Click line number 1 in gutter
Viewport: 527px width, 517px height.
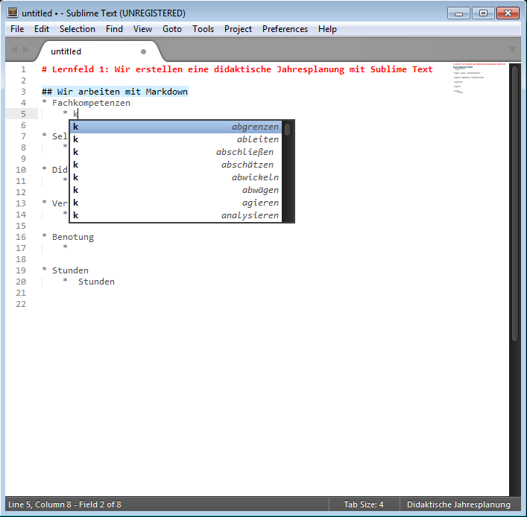pos(23,69)
